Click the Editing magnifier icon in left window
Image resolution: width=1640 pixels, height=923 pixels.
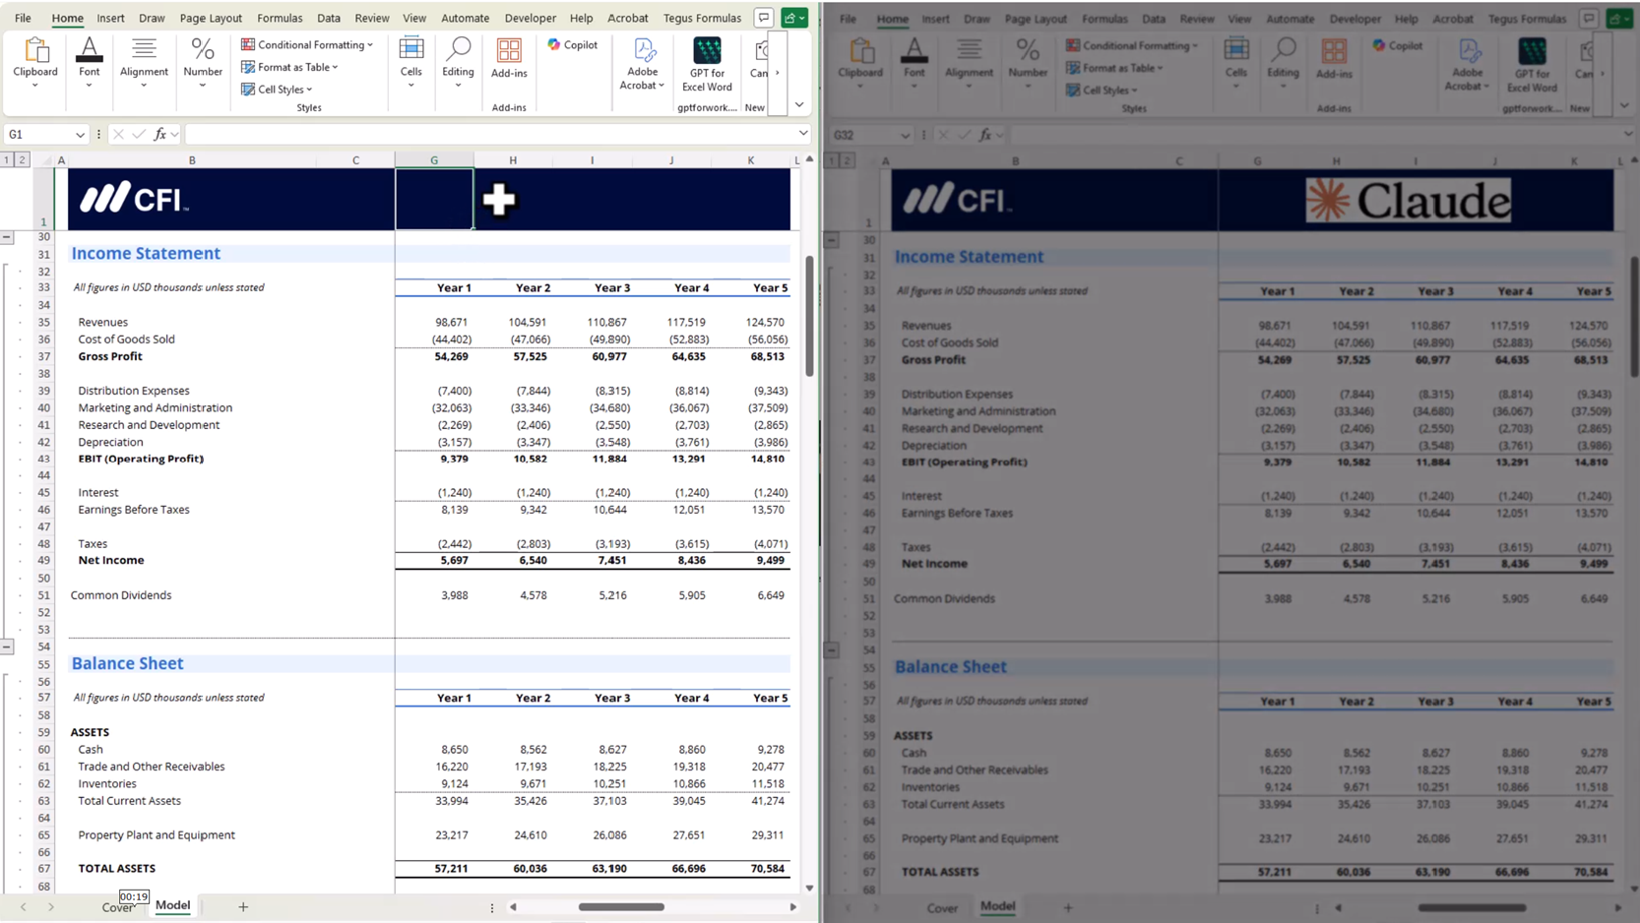(458, 49)
